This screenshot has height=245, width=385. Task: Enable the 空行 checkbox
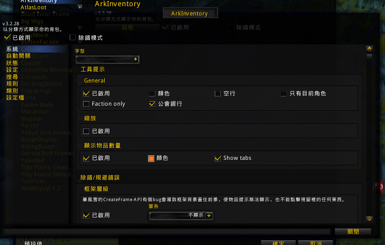218,93
